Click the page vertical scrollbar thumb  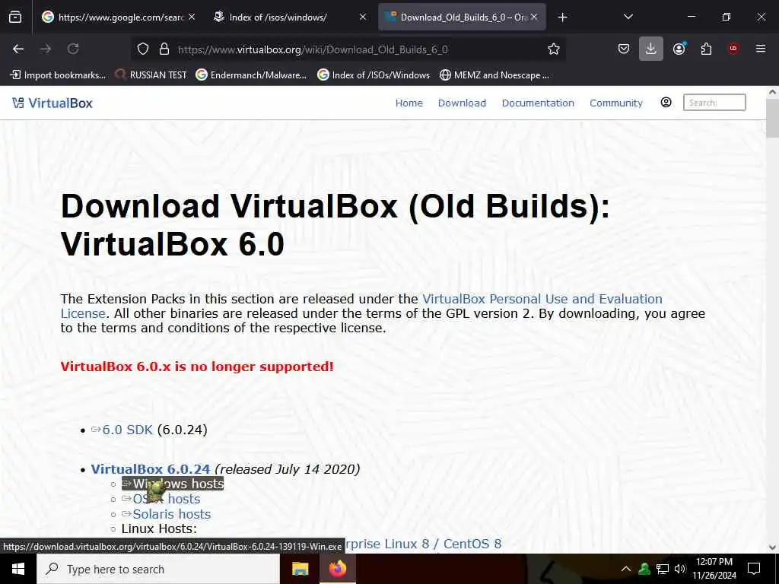(772, 118)
